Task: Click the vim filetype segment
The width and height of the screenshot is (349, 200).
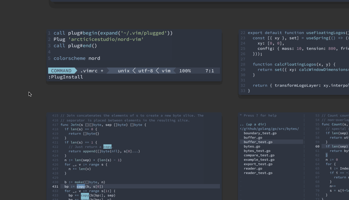Action: tap(166, 71)
